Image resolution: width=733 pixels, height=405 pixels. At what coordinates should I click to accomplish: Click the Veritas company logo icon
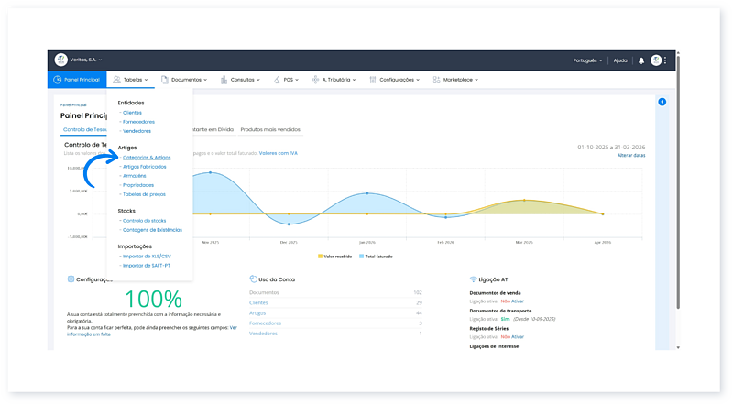point(61,60)
